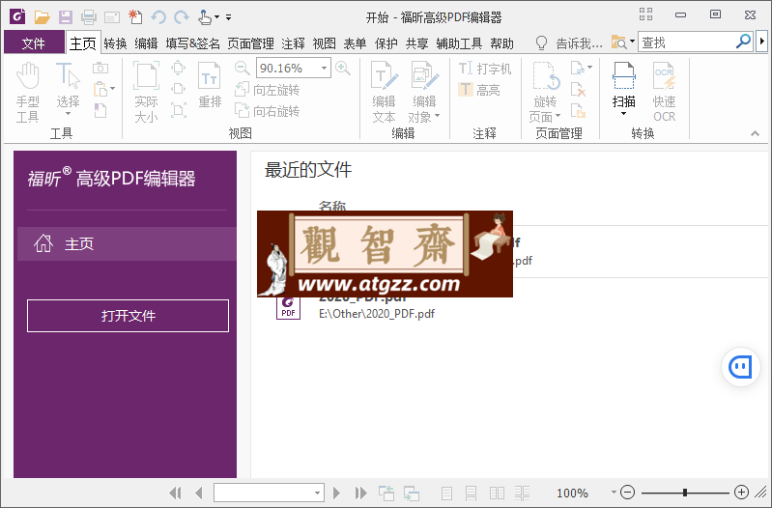
Task: Click Quick OCR (快速OCR) icon
Action: (x=664, y=92)
